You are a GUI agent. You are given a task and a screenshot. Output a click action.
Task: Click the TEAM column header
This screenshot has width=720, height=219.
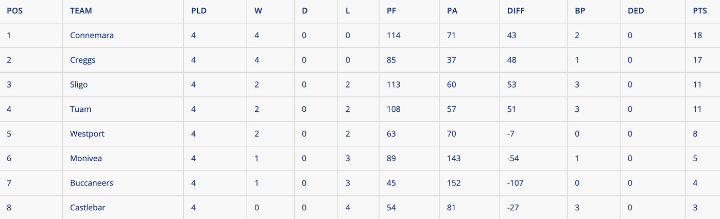point(81,11)
